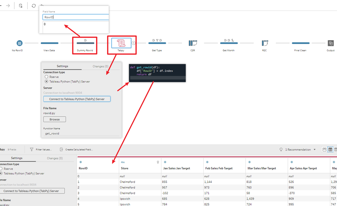
Task: Click the cell with value 1,144
Action: click(224, 182)
